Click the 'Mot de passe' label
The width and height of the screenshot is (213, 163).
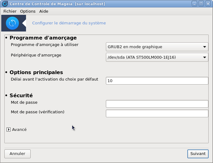(24, 102)
